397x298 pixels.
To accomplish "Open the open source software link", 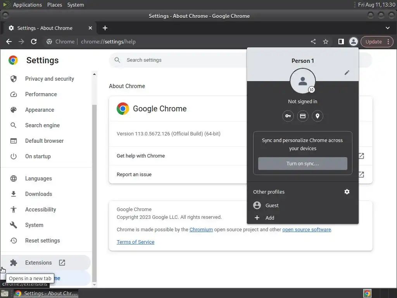I will (x=307, y=230).
